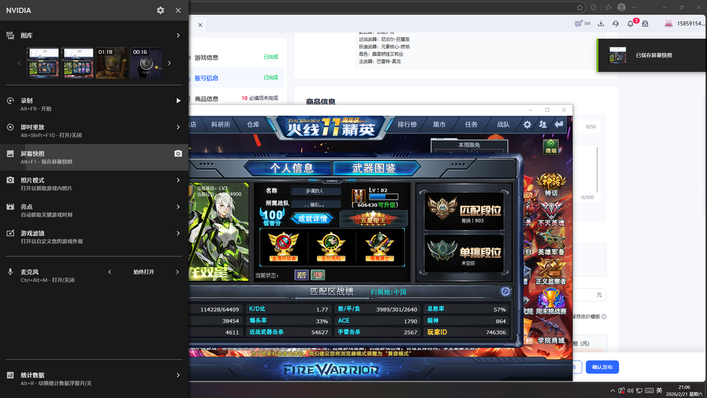Click the game's back arrow icon

pyautogui.click(x=559, y=124)
